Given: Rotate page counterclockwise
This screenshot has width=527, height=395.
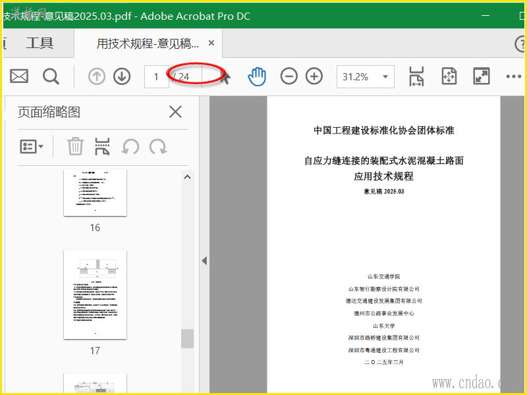Looking at the screenshot, I should 130,147.
